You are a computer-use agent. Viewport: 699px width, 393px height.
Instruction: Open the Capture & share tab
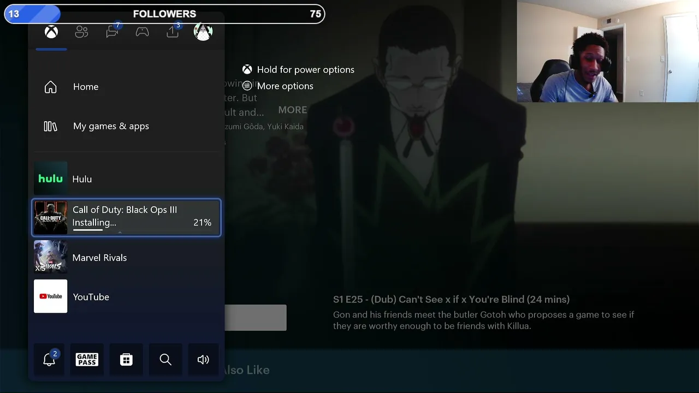click(x=173, y=32)
